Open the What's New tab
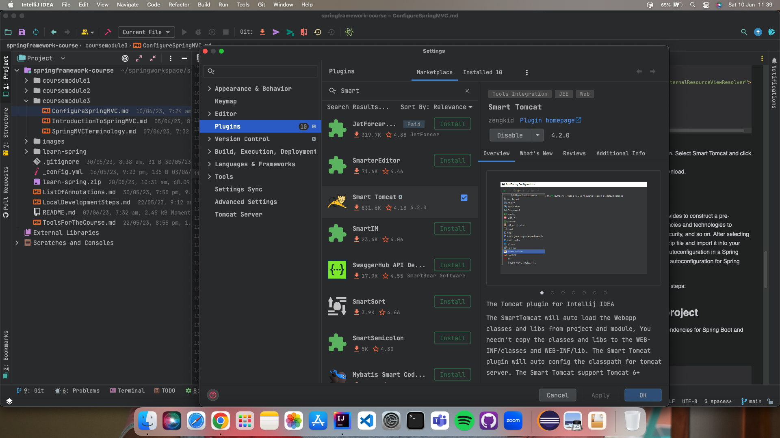 536,154
